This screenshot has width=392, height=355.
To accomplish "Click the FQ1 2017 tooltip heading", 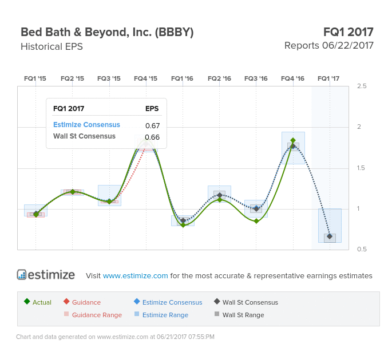I will click(69, 109).
